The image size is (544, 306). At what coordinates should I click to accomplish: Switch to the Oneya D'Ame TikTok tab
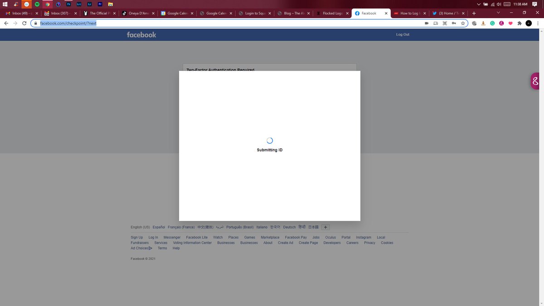[x=138, y=13]
